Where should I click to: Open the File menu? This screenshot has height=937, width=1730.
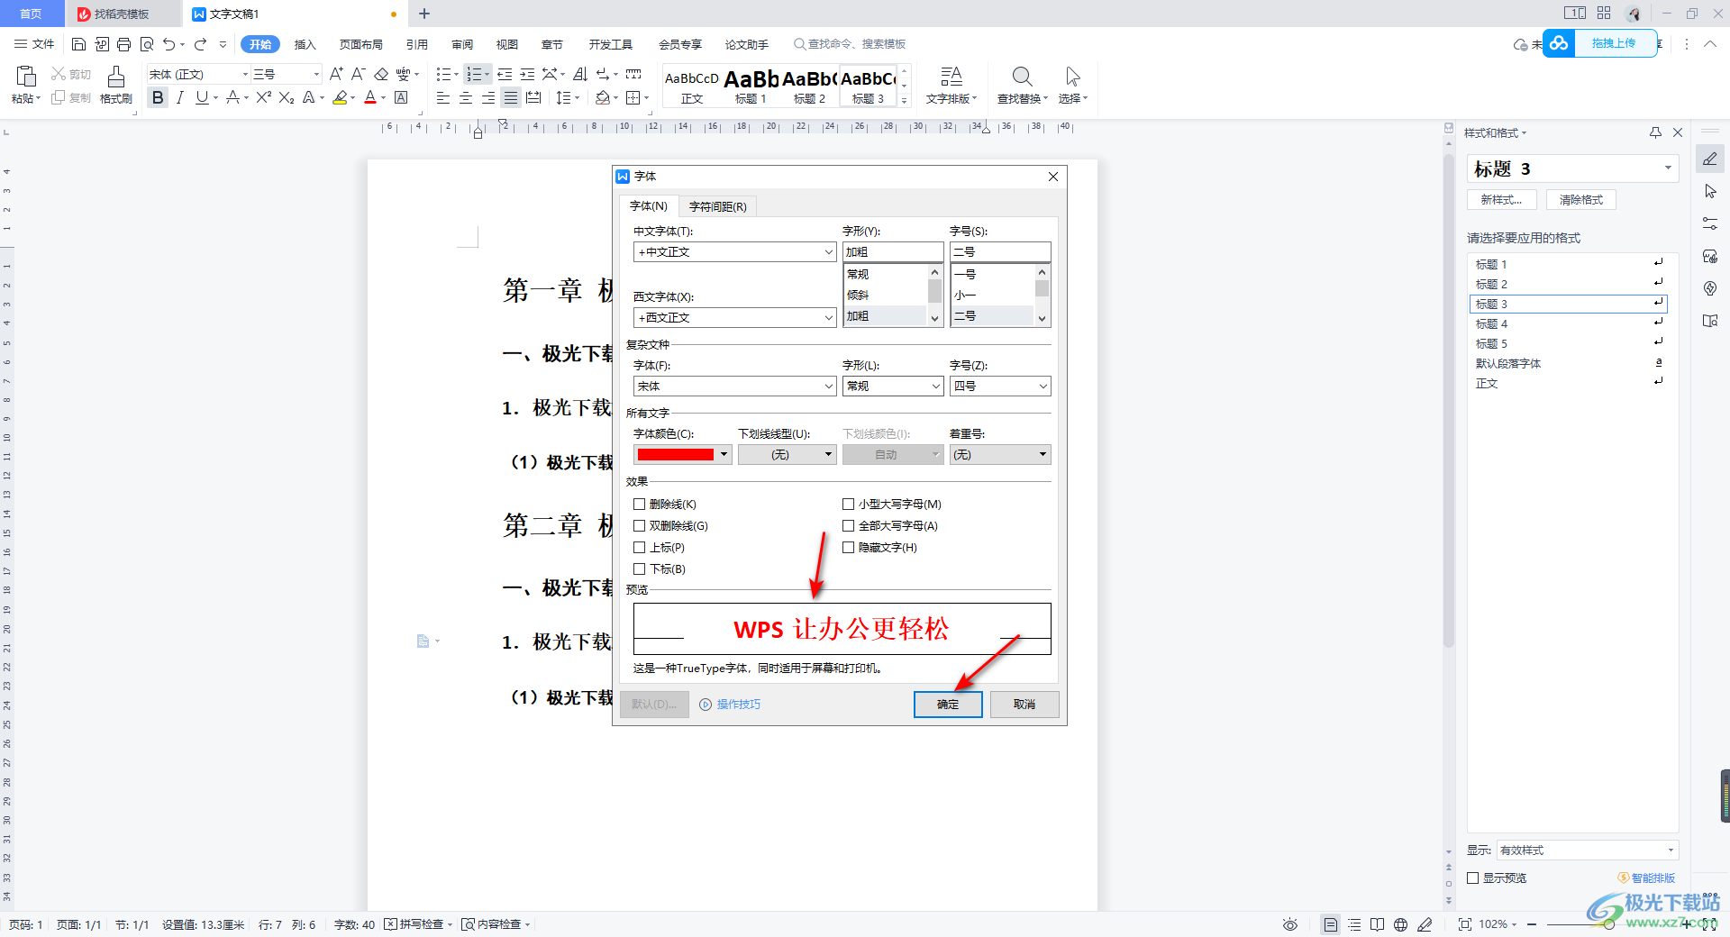[34, 44]
